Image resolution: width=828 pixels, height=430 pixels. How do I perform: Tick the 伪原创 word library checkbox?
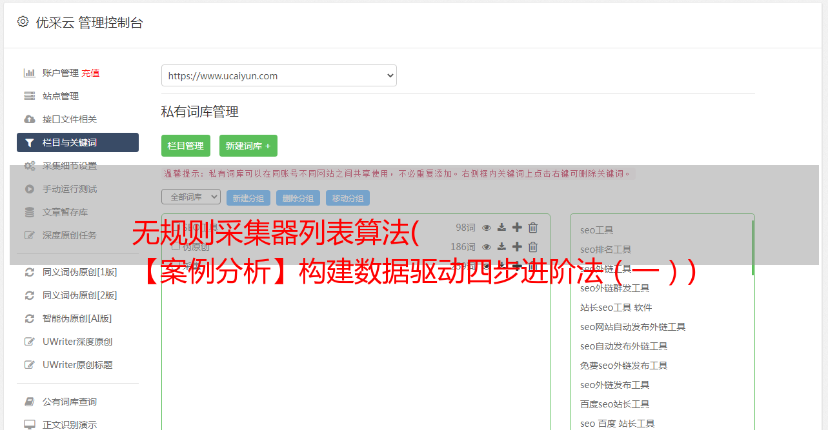[176, 246]
